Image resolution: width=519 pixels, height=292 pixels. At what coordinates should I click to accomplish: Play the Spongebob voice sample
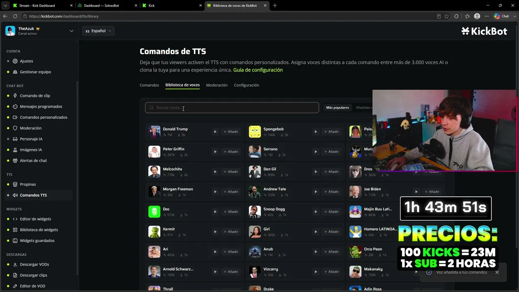click(316, 131)
